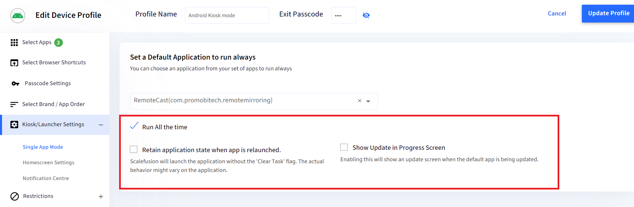The image size is (634, 207).
Task: Open Notification Centre submenu item
Action: 46,178
